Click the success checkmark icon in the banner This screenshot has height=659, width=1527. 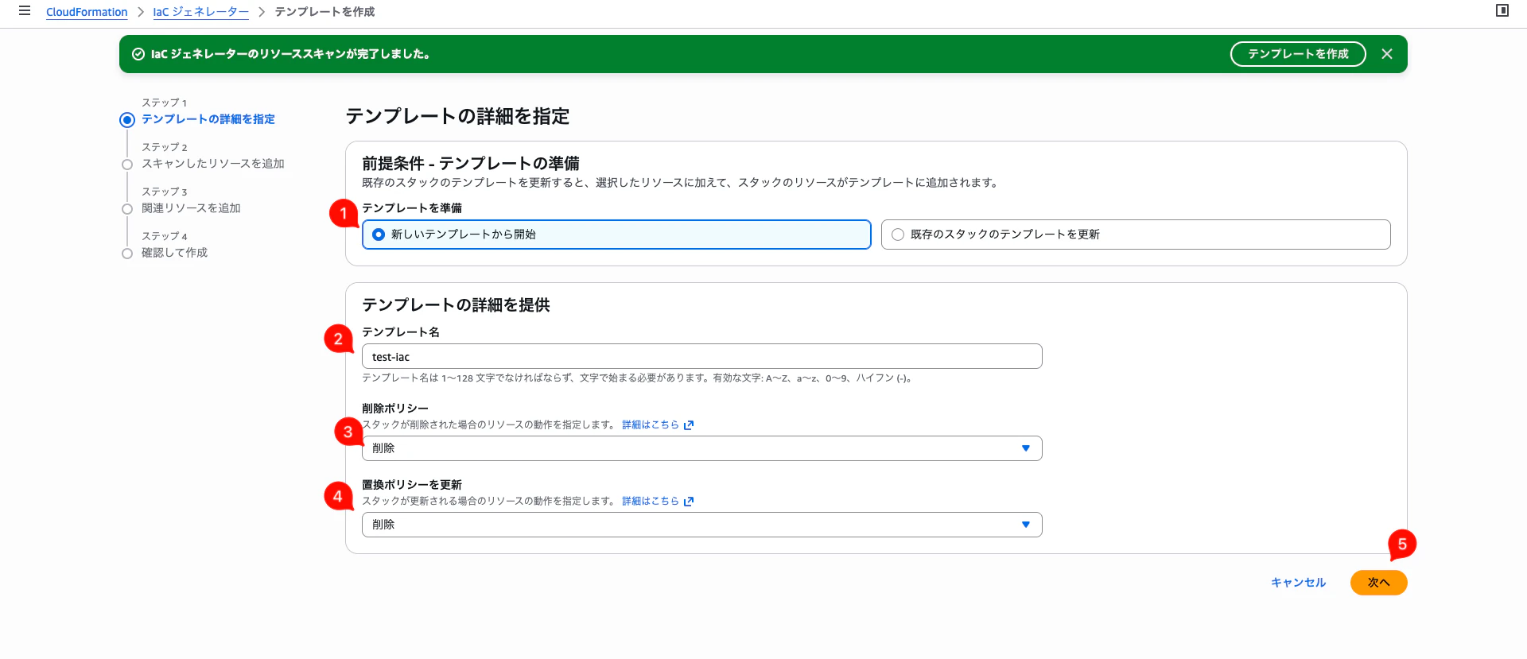pos(138,54)
